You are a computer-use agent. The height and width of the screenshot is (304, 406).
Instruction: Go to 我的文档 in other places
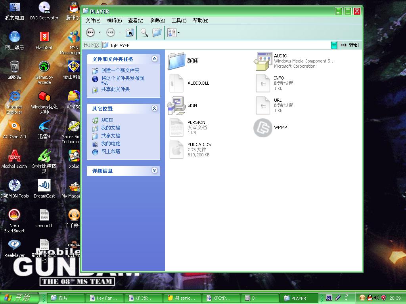111,128
